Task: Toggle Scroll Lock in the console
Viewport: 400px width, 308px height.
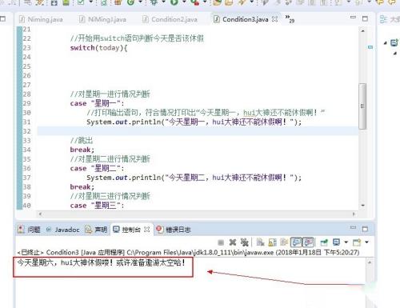Action: click(272, 242)
